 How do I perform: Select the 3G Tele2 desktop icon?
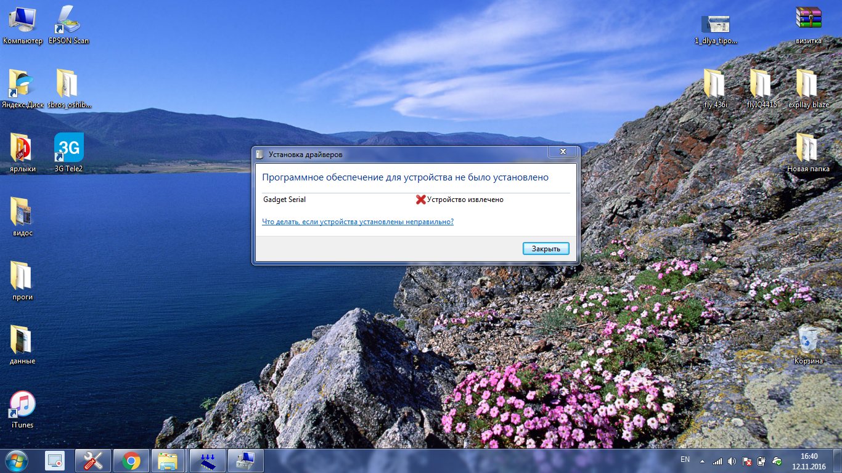click(x=68, y=152)
